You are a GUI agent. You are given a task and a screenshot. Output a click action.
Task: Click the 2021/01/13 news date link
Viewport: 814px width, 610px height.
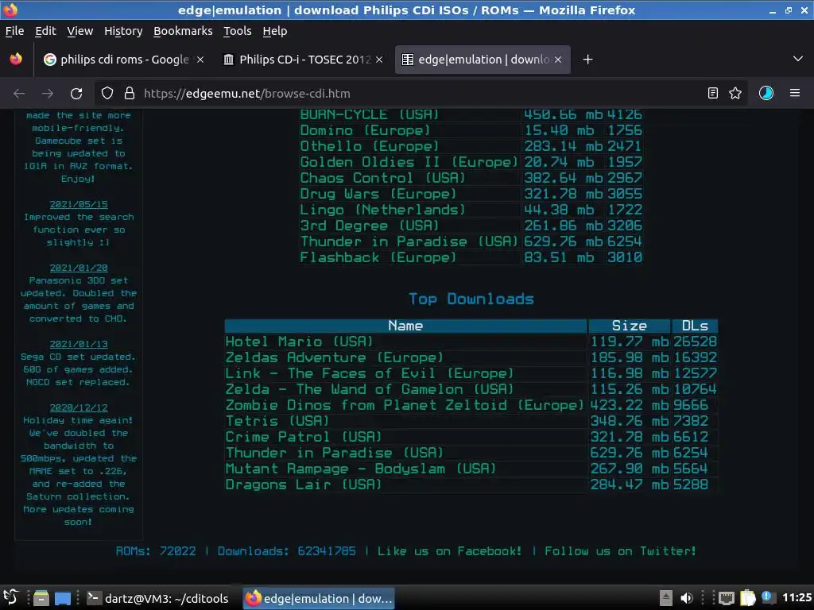tap(79, 344)
